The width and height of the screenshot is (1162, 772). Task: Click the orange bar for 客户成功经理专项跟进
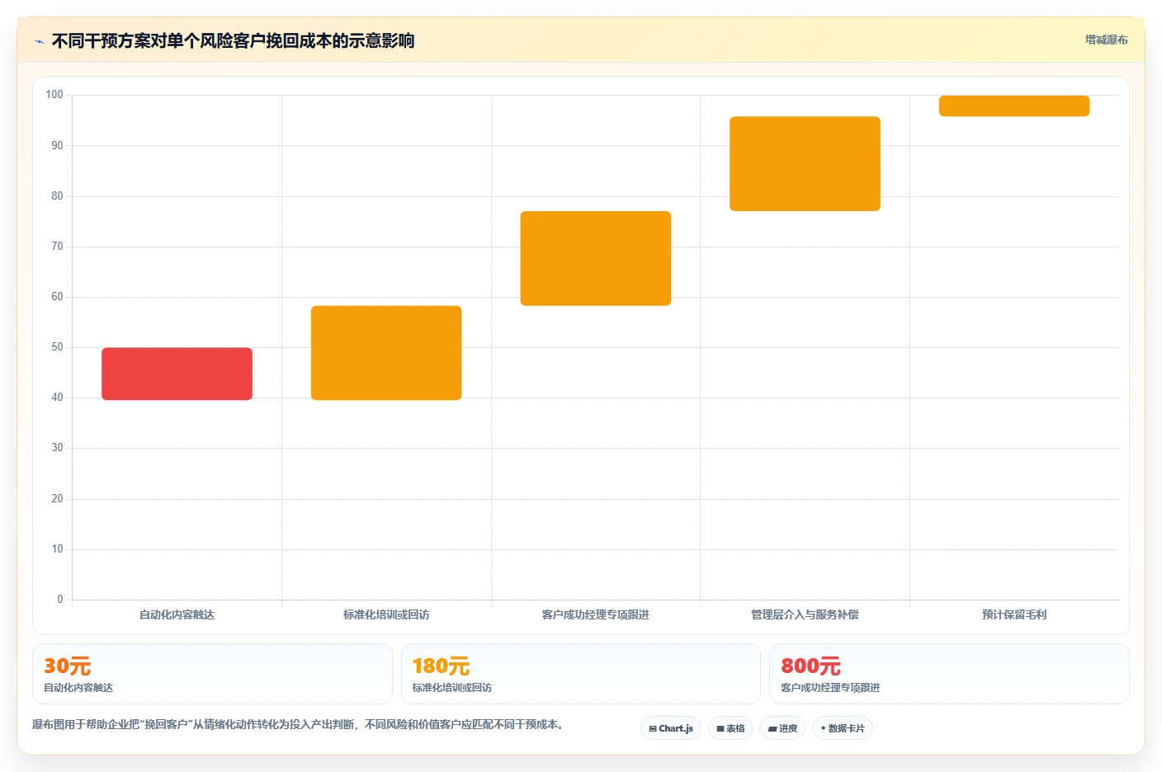click(596, 258)
